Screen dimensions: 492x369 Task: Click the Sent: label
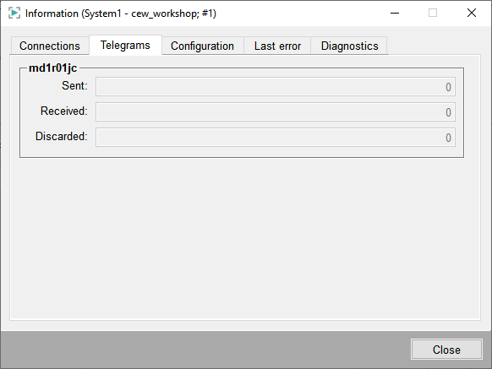click(74, 85)
